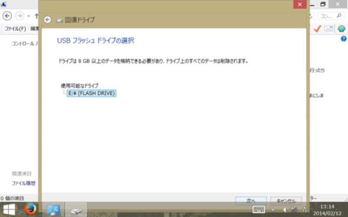This screenshot has height=217, width=348.
Task: Launch Firefox from the taskbar
Action: pyautogui.click(x=30, y=209)
